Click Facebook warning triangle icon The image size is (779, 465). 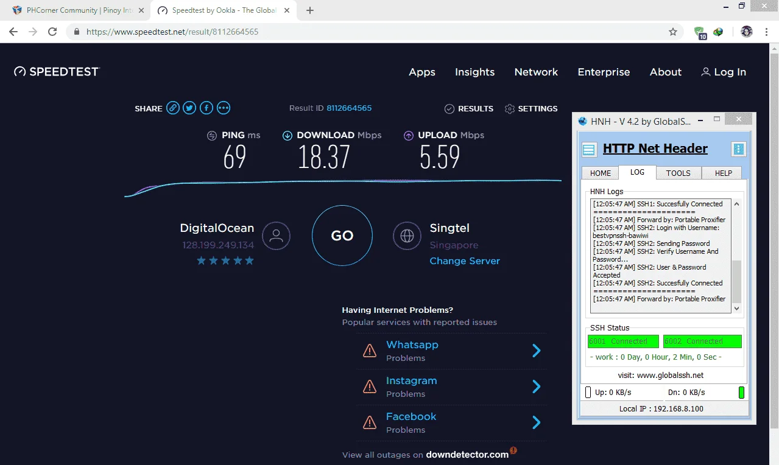tap(369, 422)
